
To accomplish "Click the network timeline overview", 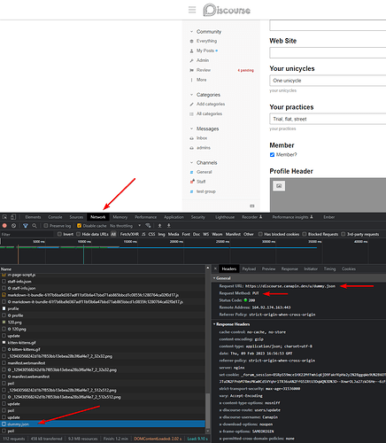I will [193, 252].
